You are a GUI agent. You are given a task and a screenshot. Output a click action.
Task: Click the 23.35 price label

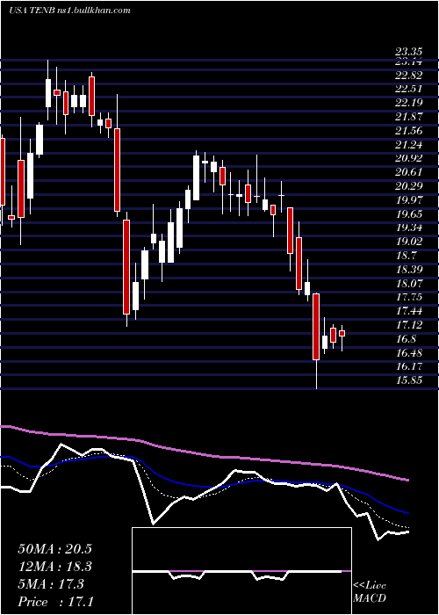coord(408,51)
